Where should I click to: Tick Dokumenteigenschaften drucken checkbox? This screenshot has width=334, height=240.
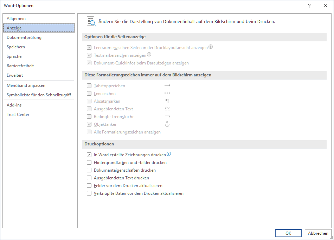89,170
